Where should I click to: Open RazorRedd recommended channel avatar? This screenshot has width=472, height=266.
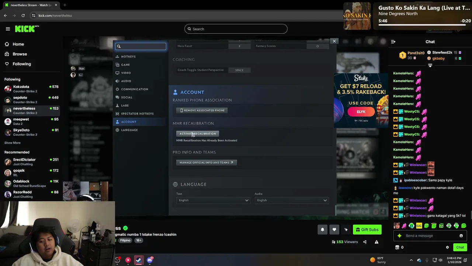pyautogui.click(x=8, y=194)
